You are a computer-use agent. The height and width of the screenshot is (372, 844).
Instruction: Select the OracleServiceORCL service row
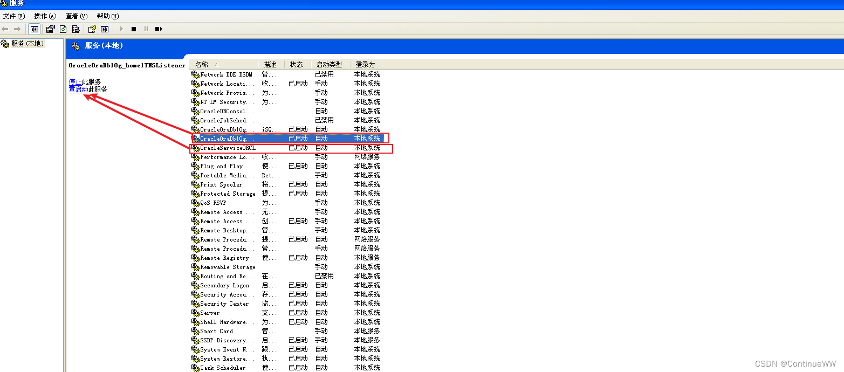point(228,148)
